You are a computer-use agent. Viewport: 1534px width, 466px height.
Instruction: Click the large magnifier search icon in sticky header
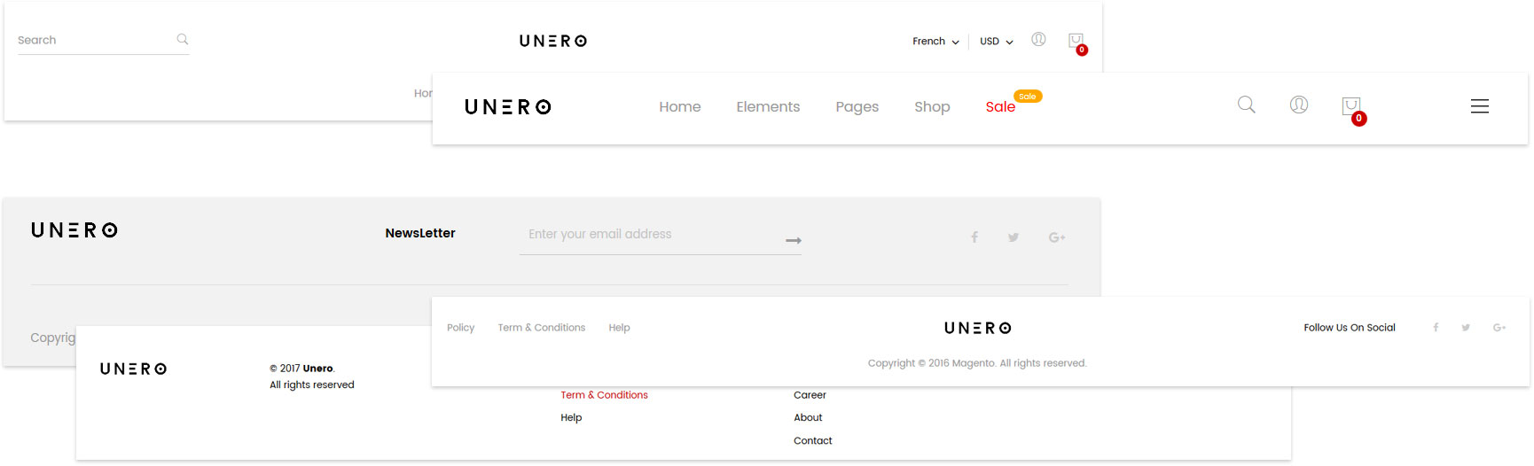click(x=1247, y=105)
